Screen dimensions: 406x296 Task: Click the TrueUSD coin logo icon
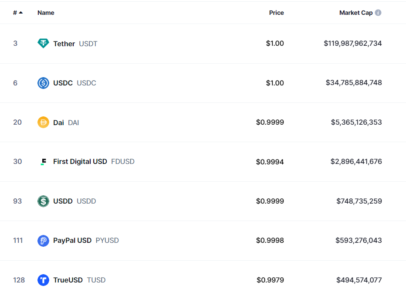coord(43,280)
